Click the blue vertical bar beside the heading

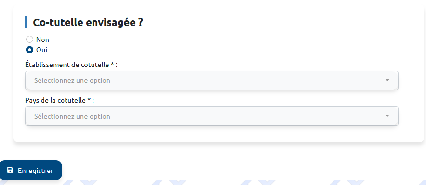26,22
